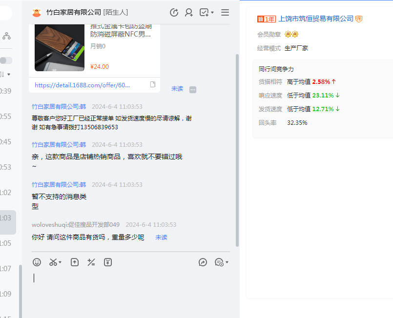Click 未读 beside the last sent message
The image size is (393, 318).
click(x=162, y=237)
